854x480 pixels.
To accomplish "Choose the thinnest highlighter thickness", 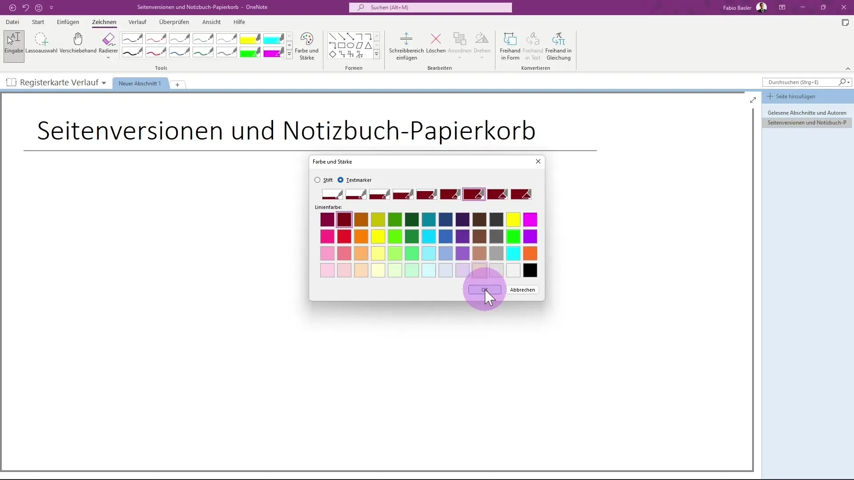I will [x=332, y=194].
